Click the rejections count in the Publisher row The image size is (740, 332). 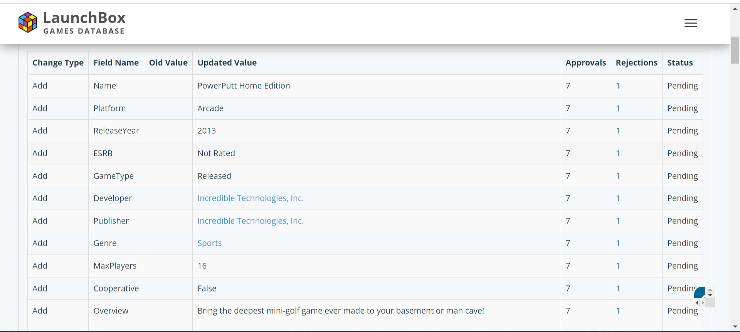click(x=618, y=221)
